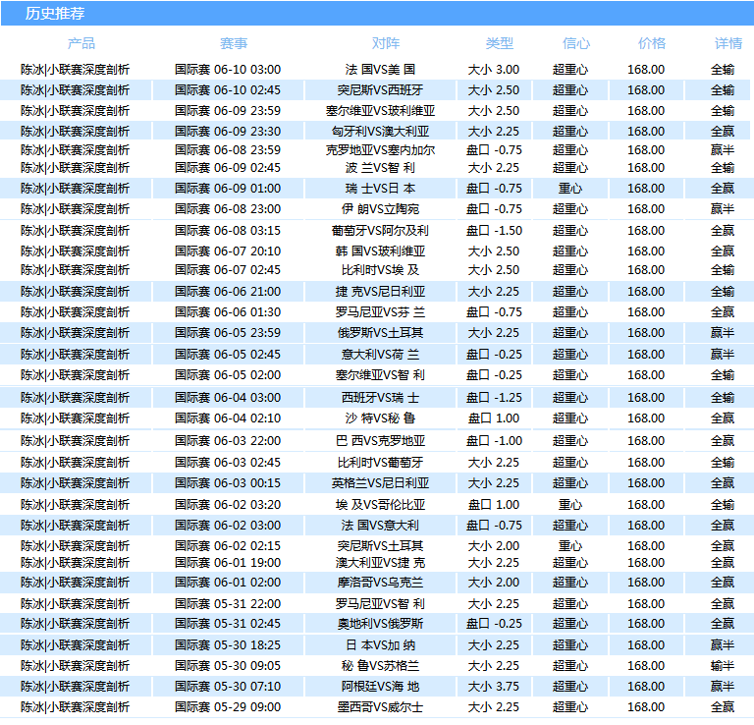The image size is (754, 725).
Task: Select the match 埃 及VS哥伦比亚
Action: [380, 505]
